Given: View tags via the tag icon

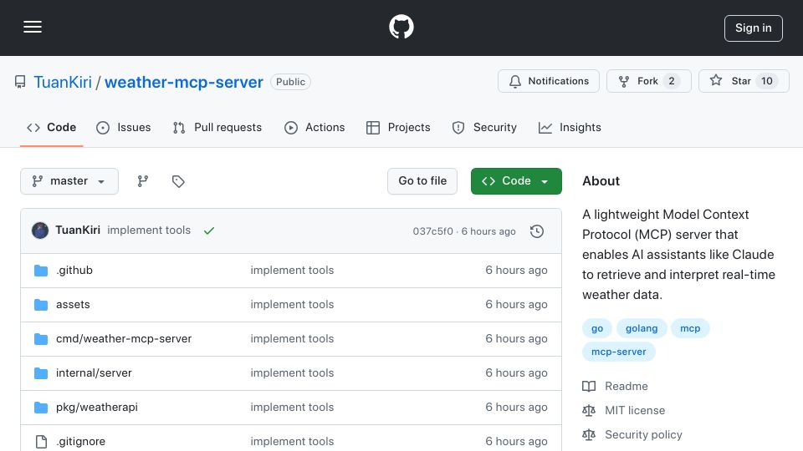Looking at the screenshot, I should [x=178, y=181].
